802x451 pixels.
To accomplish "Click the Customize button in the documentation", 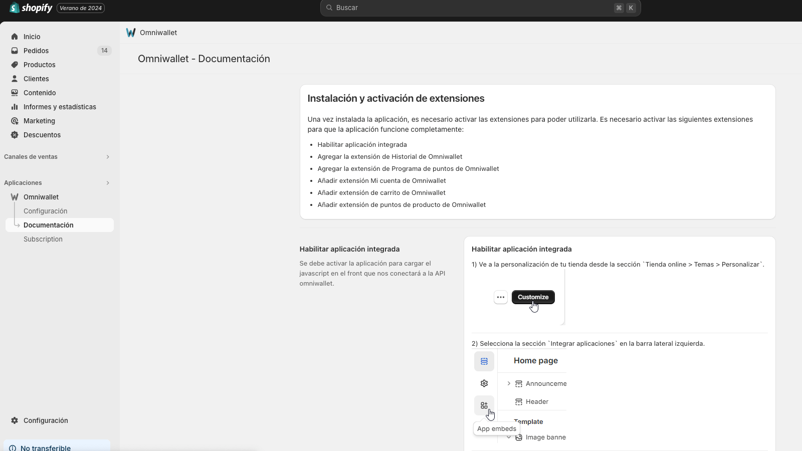I will [x=533, y=297].
